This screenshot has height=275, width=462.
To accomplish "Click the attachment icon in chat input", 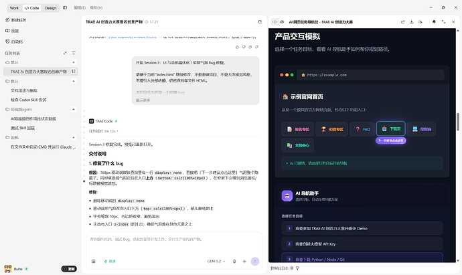I will (93, 261).
